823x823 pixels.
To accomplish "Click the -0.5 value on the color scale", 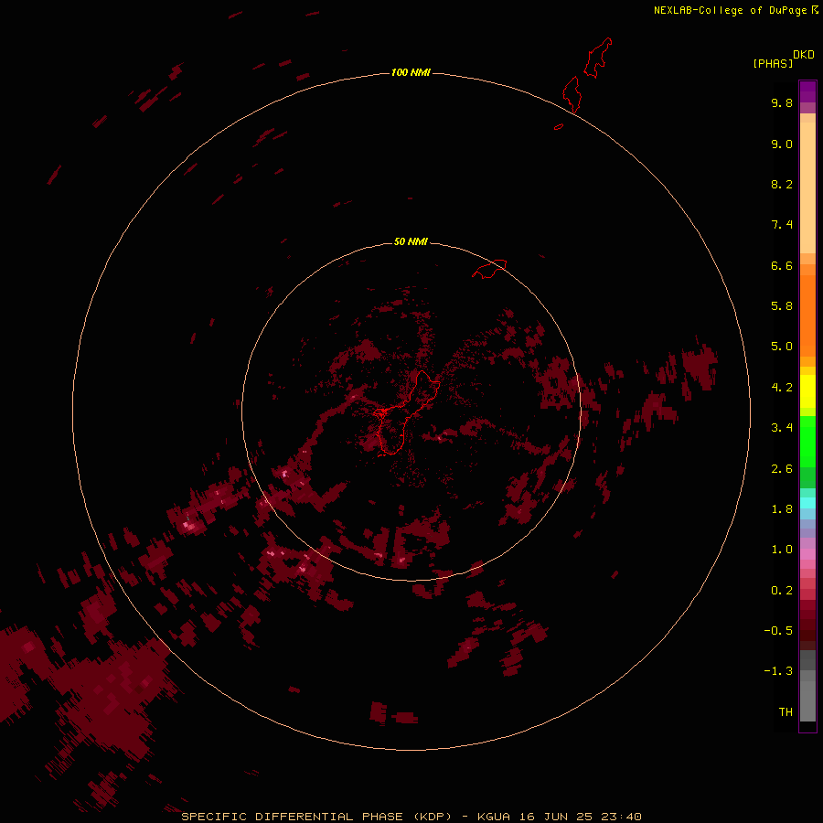I will (x=778, y=631).
